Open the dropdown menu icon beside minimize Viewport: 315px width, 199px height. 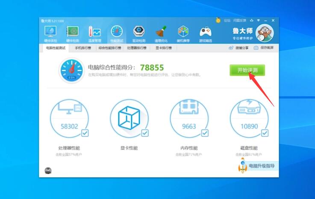[x=259, y=20]
